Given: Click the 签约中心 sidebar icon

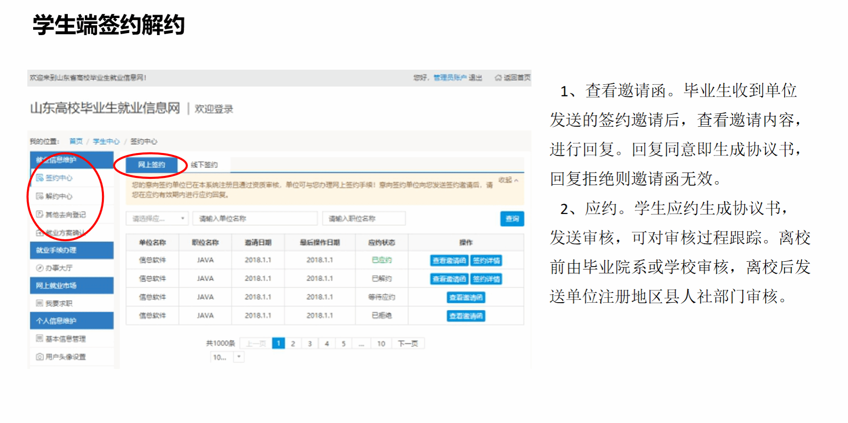Looking at the screenshot, I should (x=40, y=178).
